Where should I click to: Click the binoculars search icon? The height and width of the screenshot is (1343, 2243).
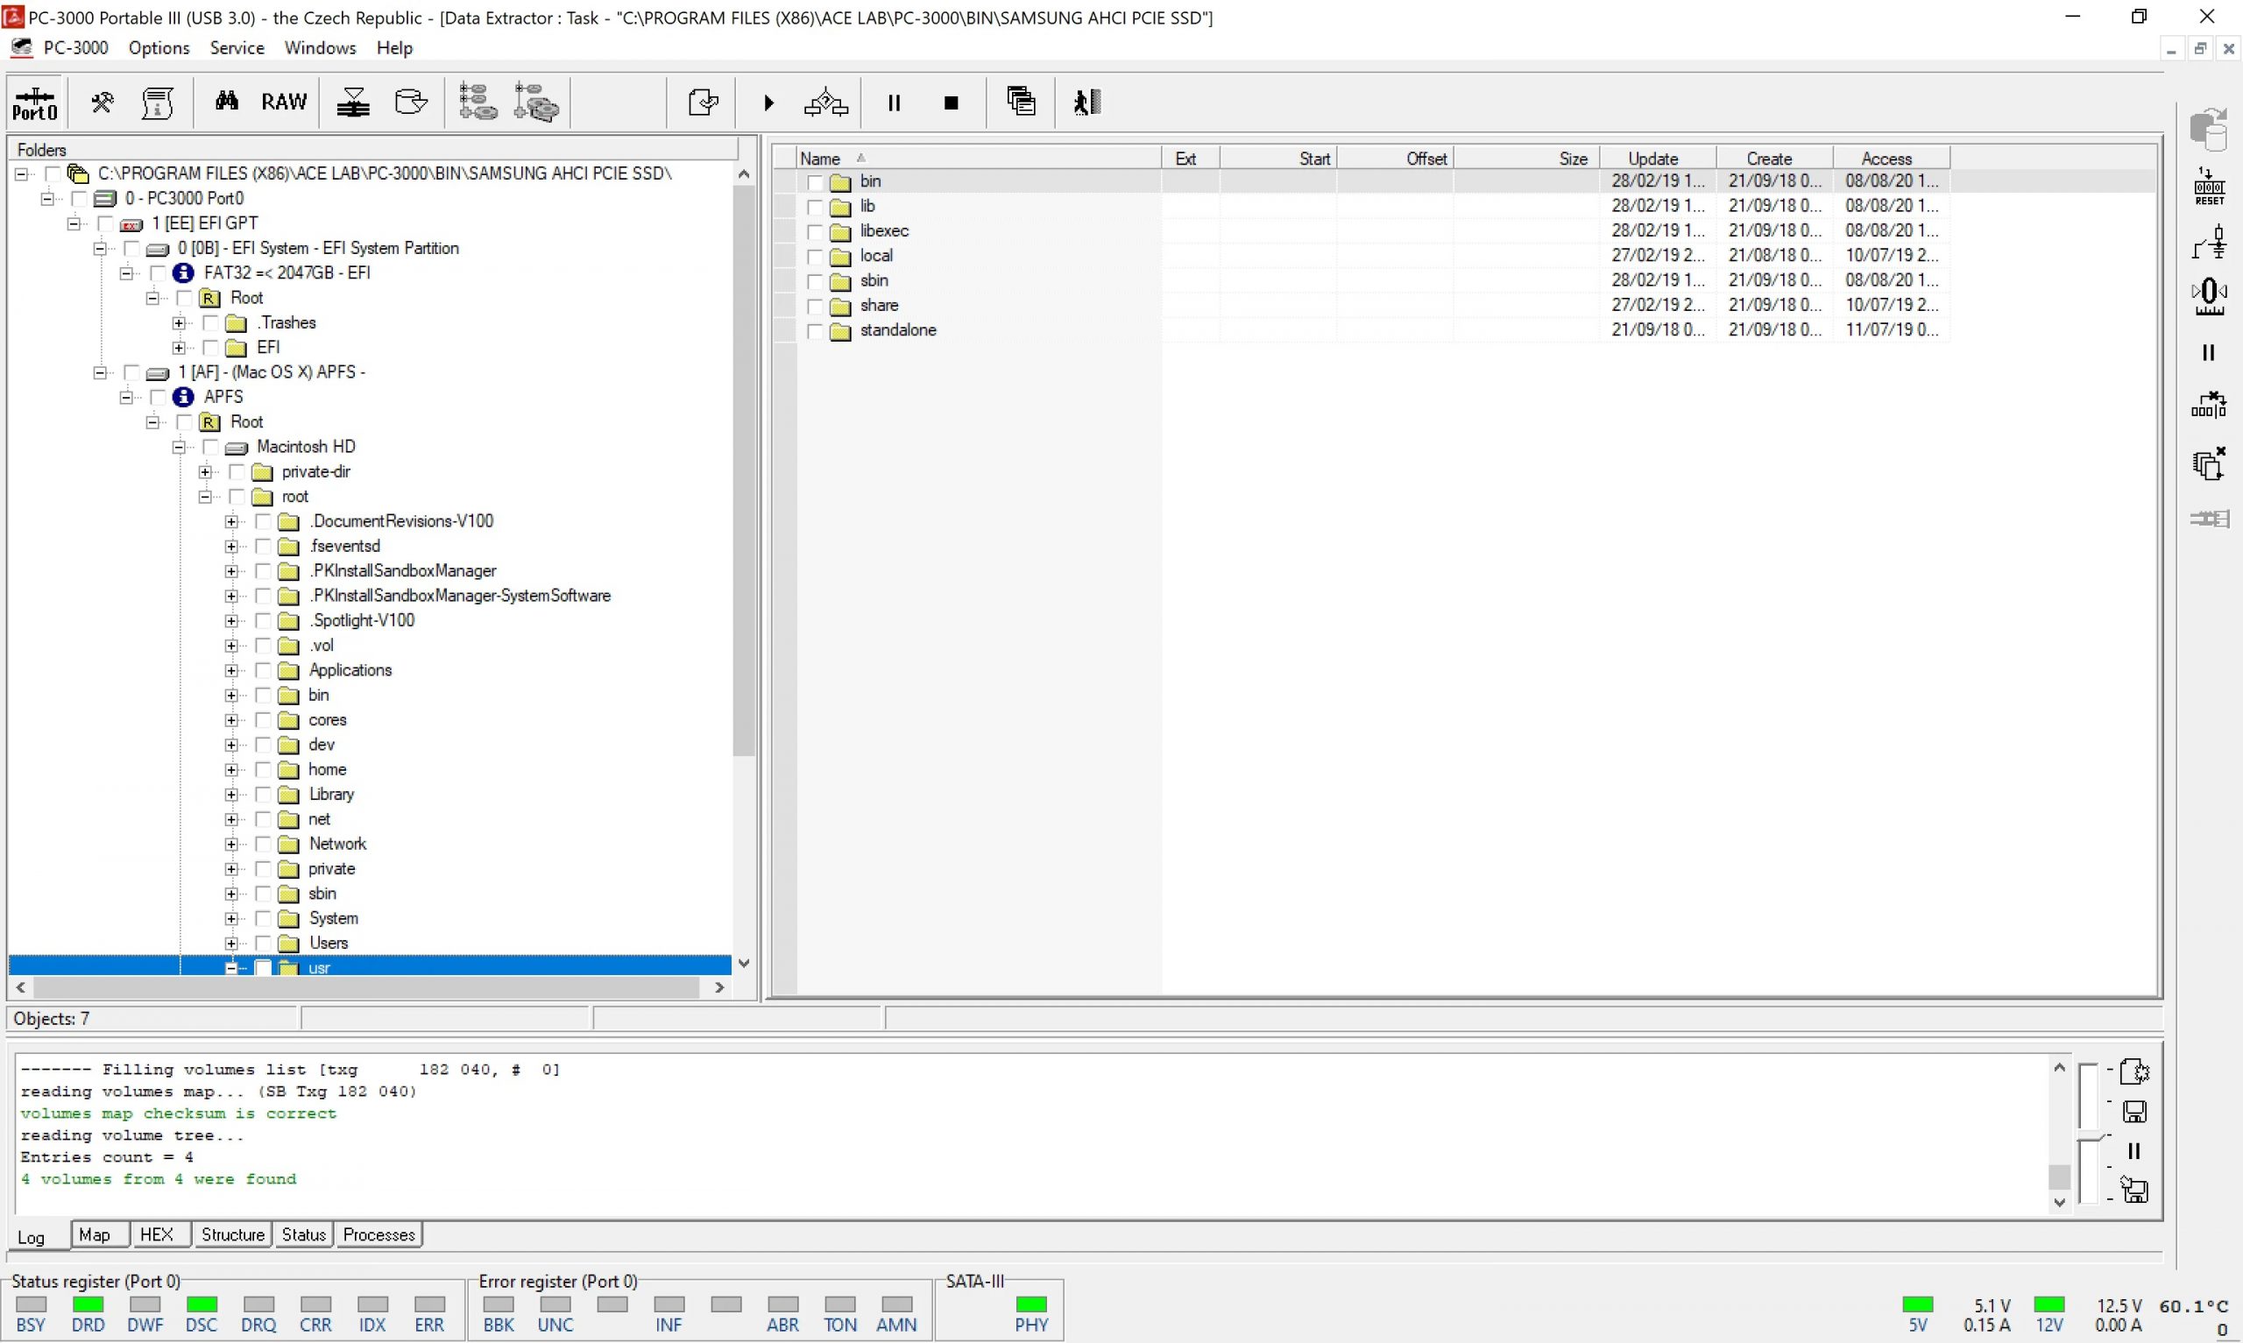(226, 102)
